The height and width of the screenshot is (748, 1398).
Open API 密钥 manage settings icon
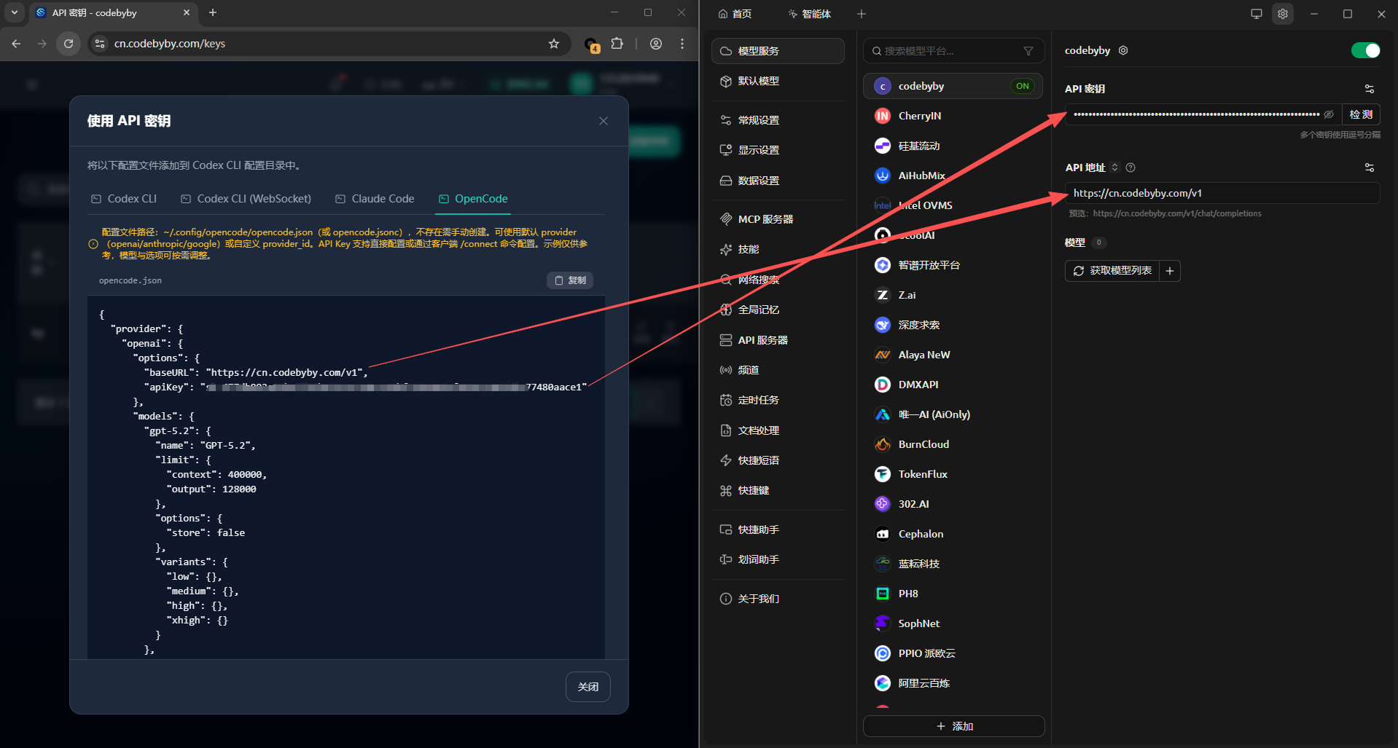pos(1370,89)
